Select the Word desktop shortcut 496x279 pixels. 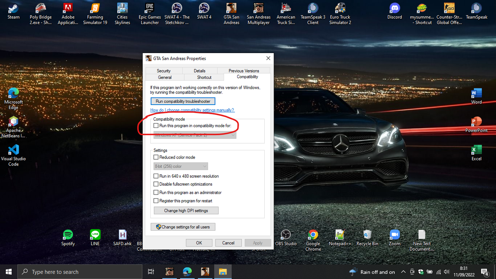(x=476, y=96)
